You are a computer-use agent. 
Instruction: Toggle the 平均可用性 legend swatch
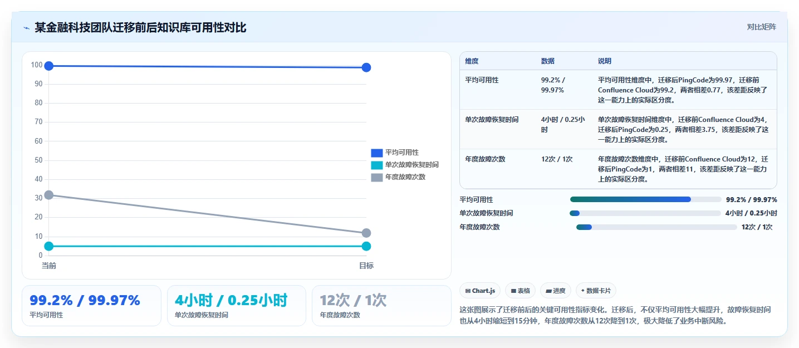[x=377, y=153]
